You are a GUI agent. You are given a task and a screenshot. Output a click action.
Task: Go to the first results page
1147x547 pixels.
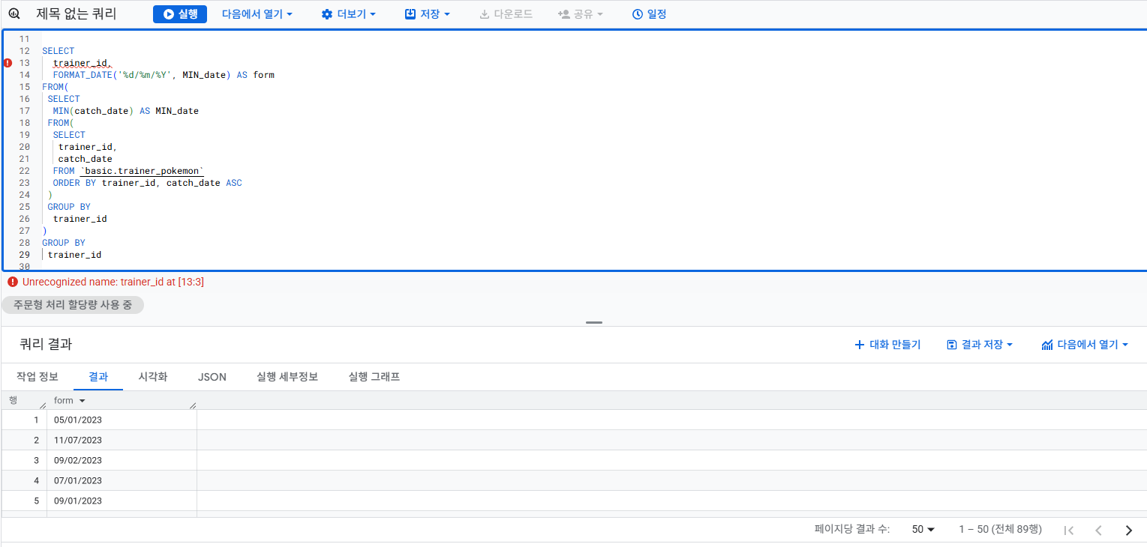[x=1069, y=530]
